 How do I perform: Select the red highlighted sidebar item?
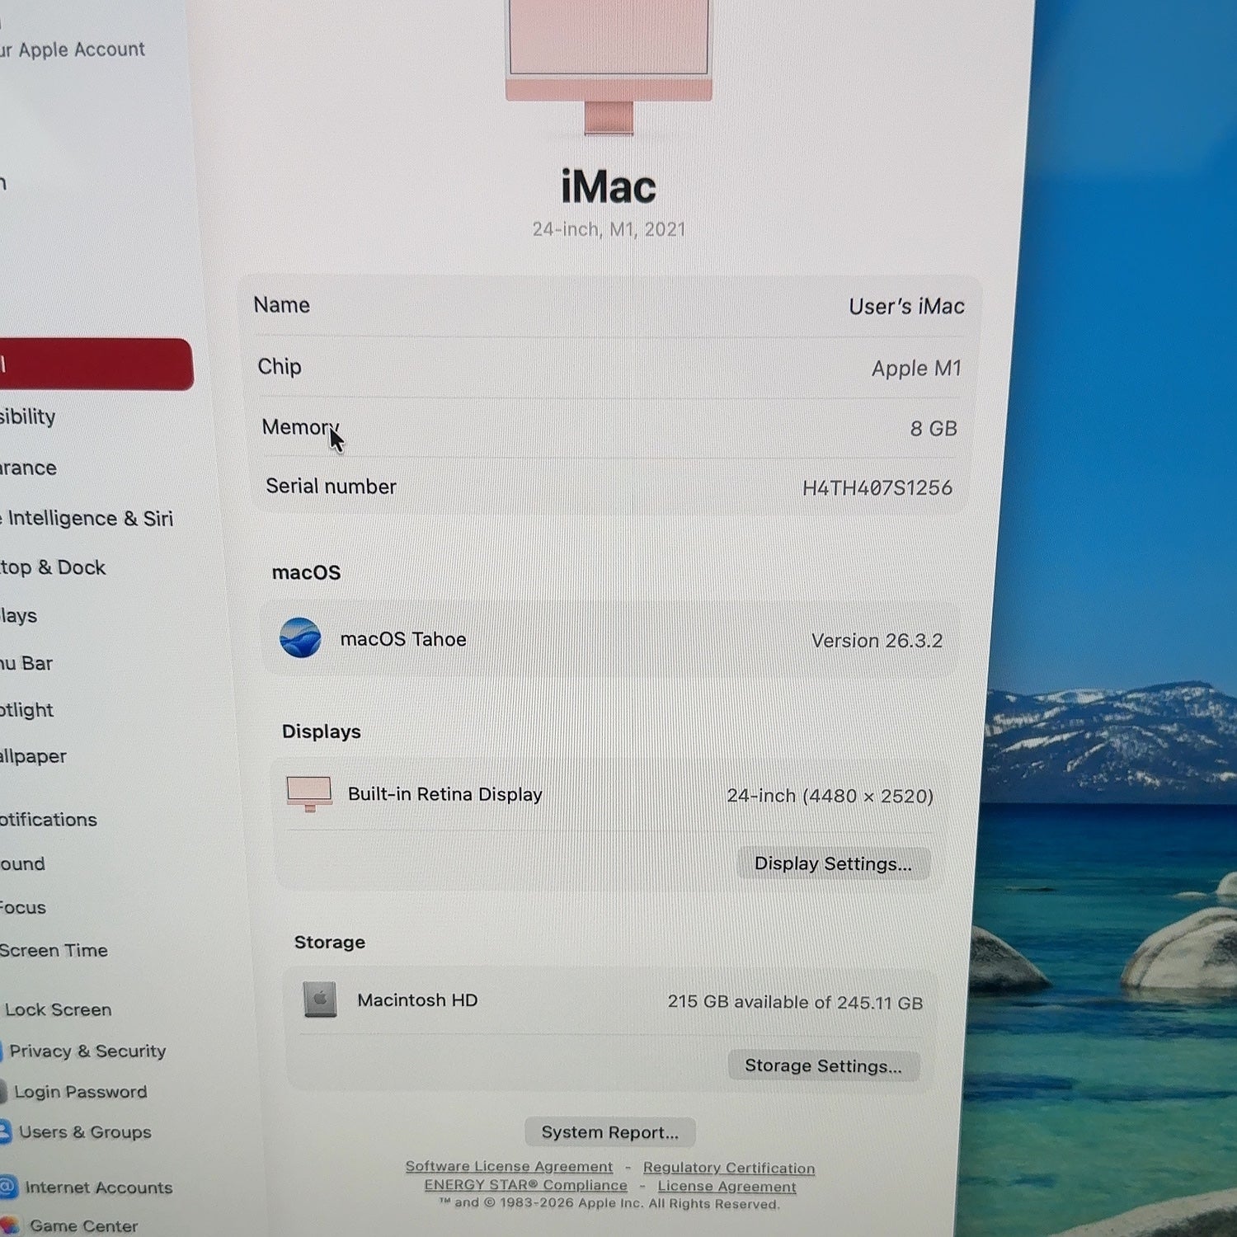(x=96, y=364)
